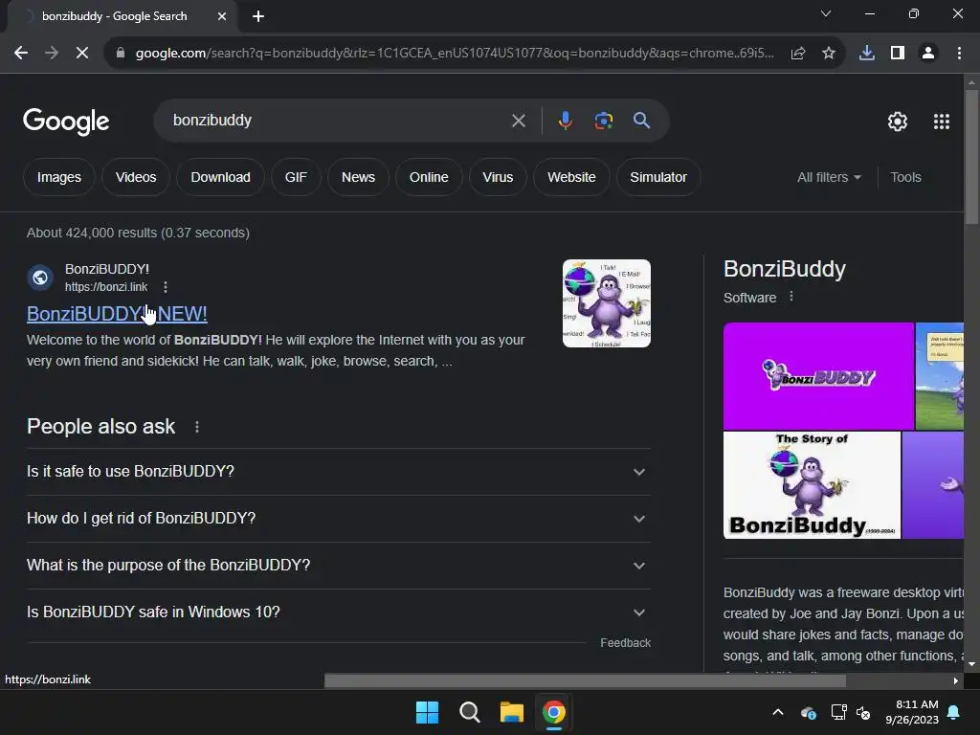Click muted volume icon in tray
The image size is (980, 735).
(863, 712)
